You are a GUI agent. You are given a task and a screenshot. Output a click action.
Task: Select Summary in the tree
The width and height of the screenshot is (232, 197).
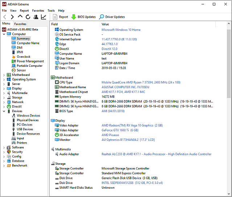(x=23, y=38)
